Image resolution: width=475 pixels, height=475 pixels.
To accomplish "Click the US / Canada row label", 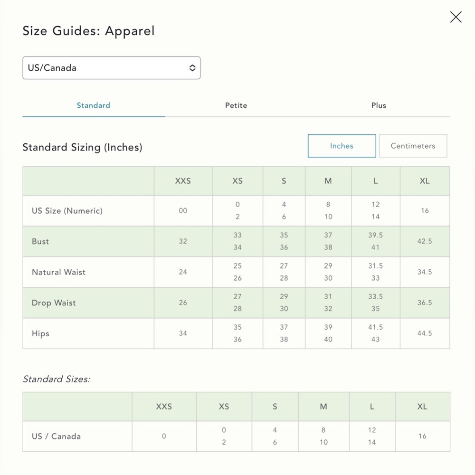I will click(x=56, y=436).
